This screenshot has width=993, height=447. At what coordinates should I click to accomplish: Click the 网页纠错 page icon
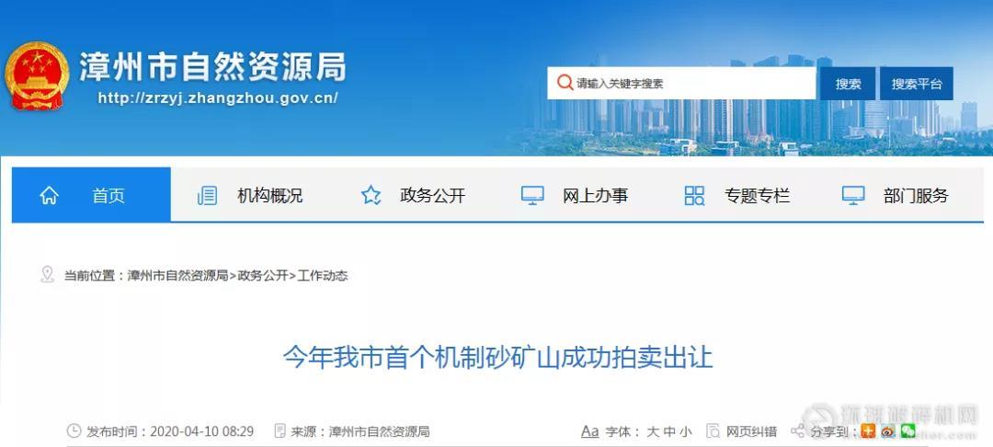coord(713,431)
